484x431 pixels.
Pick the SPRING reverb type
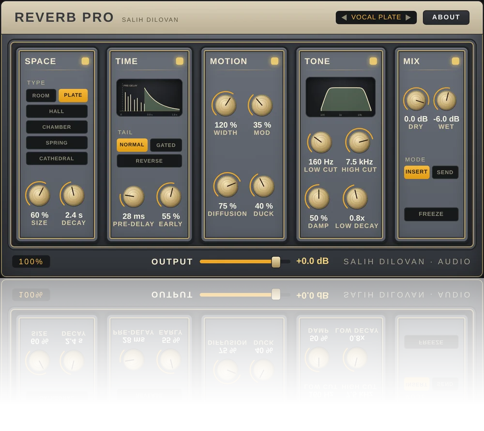[x=57, y=143]
